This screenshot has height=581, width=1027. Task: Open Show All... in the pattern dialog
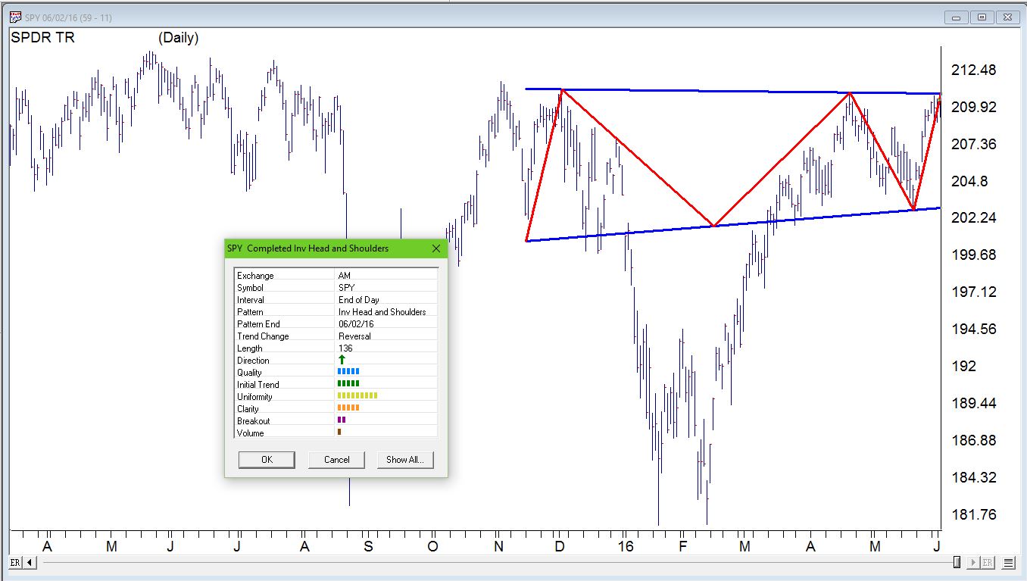pyautogui.click(x=405, y=460)
